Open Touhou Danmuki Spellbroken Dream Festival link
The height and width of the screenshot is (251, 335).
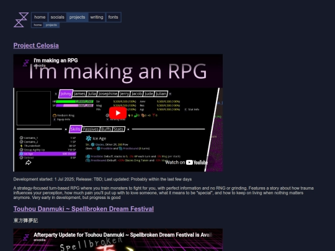coord(84,209)
